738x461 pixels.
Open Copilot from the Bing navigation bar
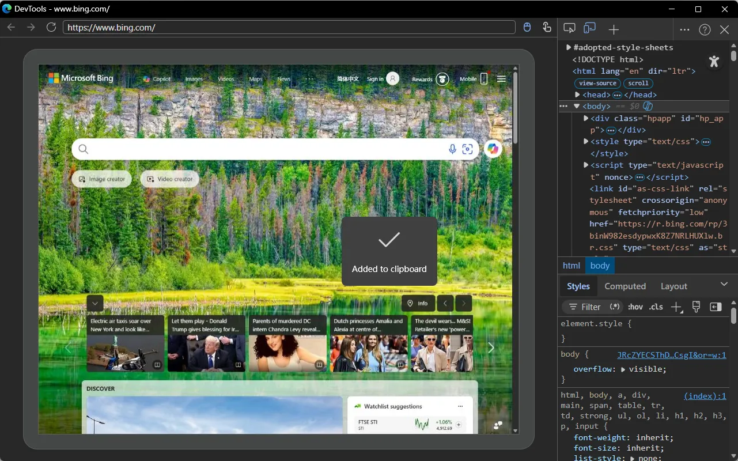157,79
